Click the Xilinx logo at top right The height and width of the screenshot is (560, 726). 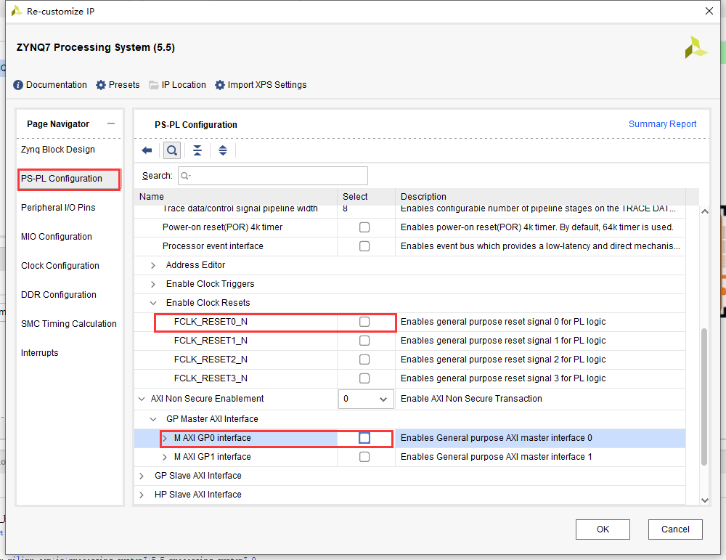pyautogui.click(x=696, y=47)
